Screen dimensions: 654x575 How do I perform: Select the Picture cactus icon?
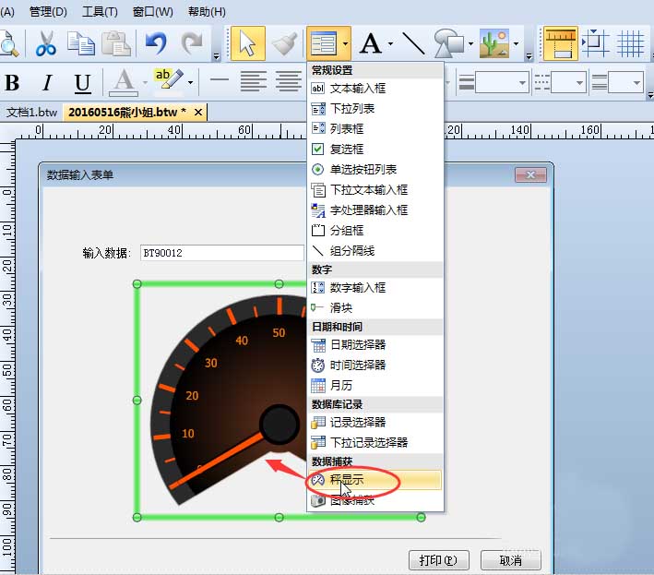(x=494, y=43)
